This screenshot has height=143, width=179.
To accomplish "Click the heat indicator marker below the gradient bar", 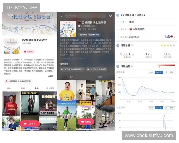I will tap(160, 67).
